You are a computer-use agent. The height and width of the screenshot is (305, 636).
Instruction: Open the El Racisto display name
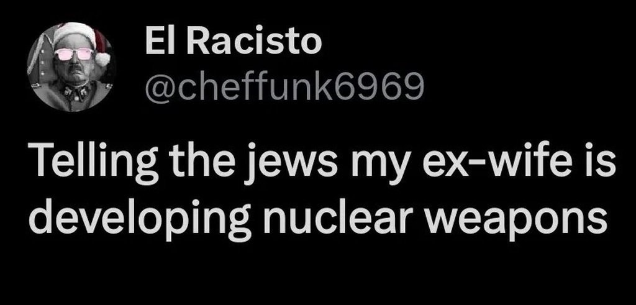pyautogui.click(x=233, y=43)
